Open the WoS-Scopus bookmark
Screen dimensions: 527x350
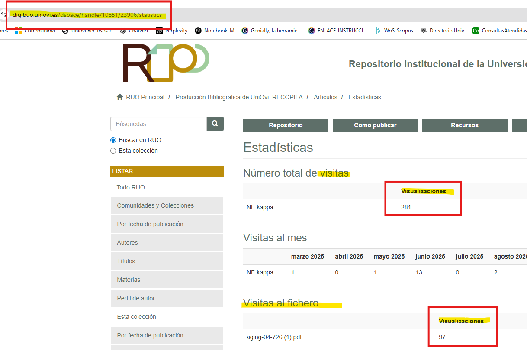coord(394,31)
